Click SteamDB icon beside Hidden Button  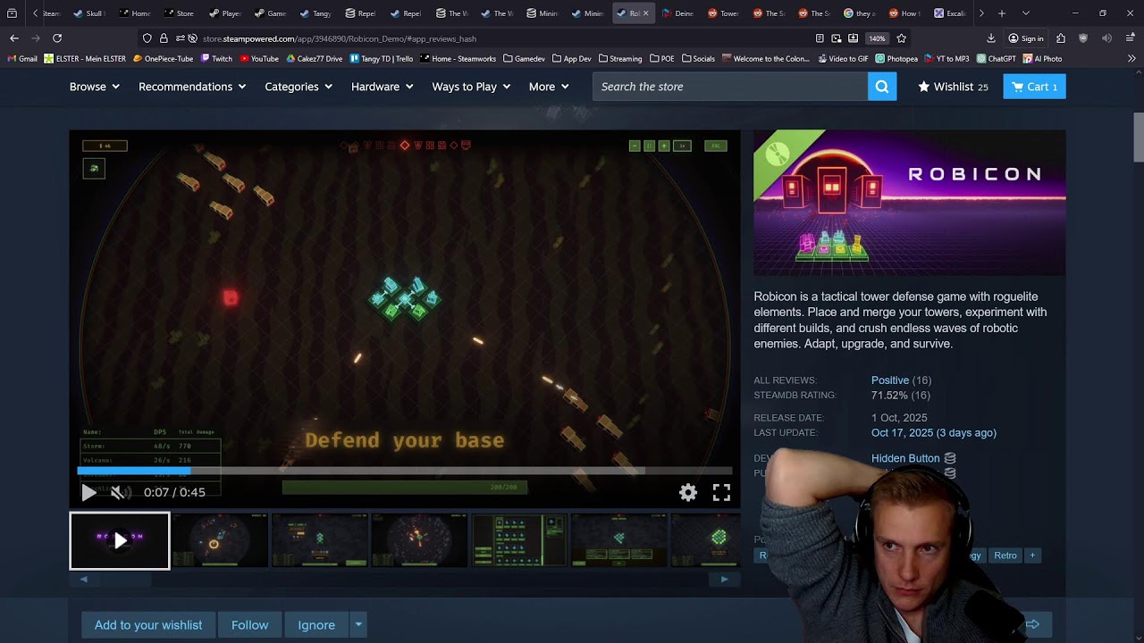pyautogui.click(x=950, y=458)
